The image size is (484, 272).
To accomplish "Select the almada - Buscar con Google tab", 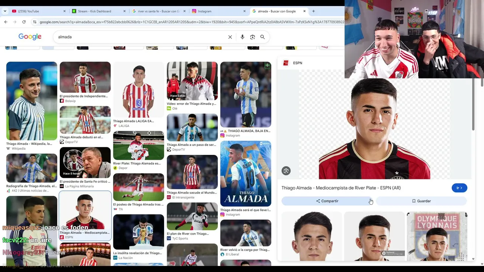I will tap(279, 11).
